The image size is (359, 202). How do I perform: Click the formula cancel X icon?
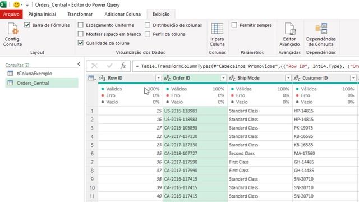point(94,66)
